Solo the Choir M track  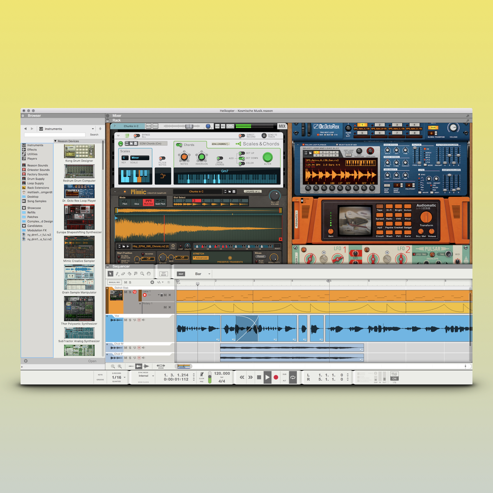coord(130,348)
